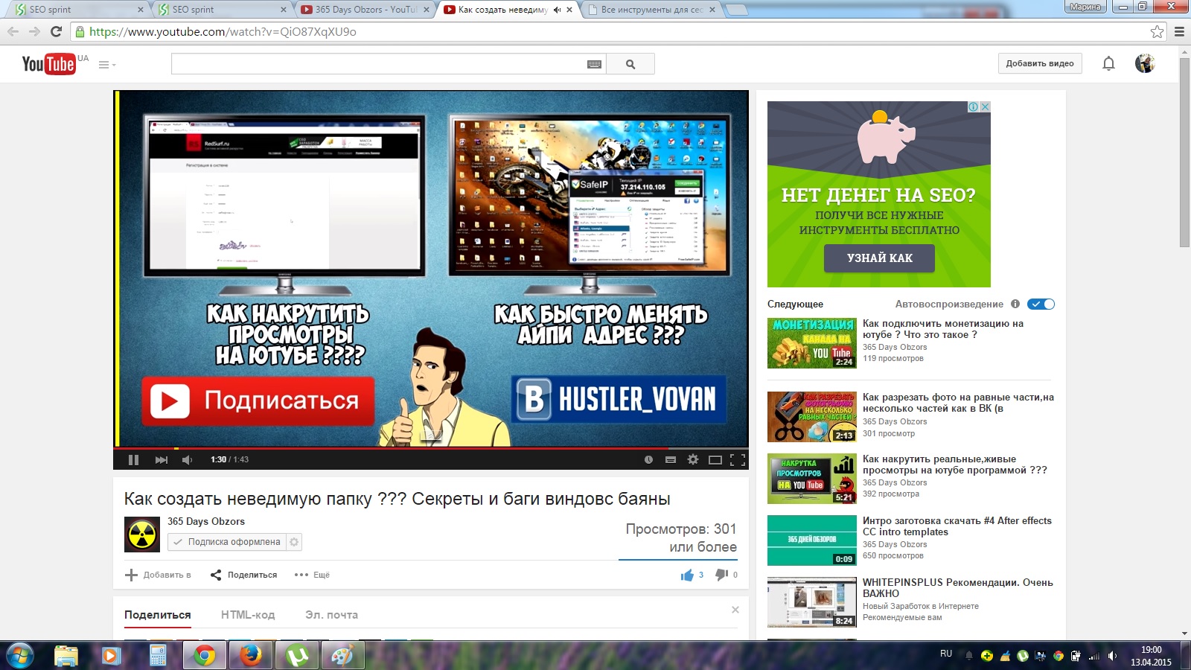
Task: Open WHITEPINSPLUS Рекомендации video
Action: (957, 588)
